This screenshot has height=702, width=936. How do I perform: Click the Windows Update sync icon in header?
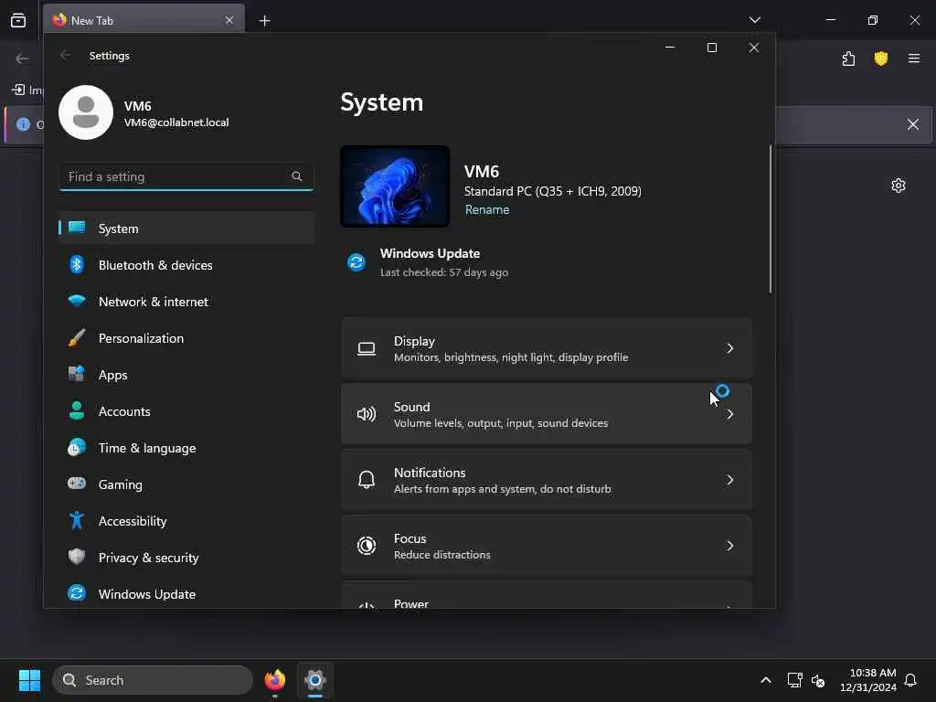356,262
